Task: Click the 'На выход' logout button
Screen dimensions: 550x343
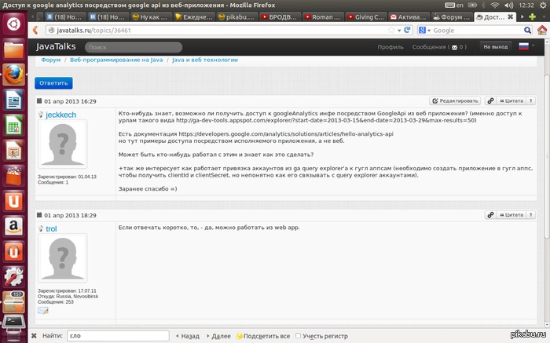Action: [495, 46]
